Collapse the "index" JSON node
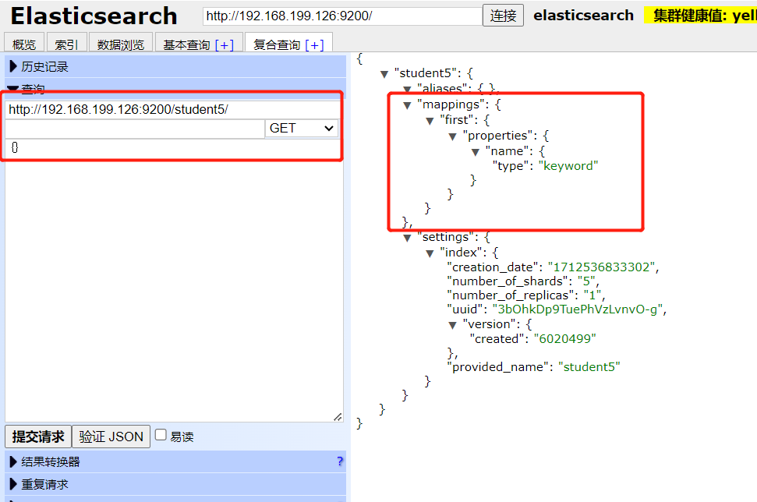757x502 pixels. [x=430, y=253]
